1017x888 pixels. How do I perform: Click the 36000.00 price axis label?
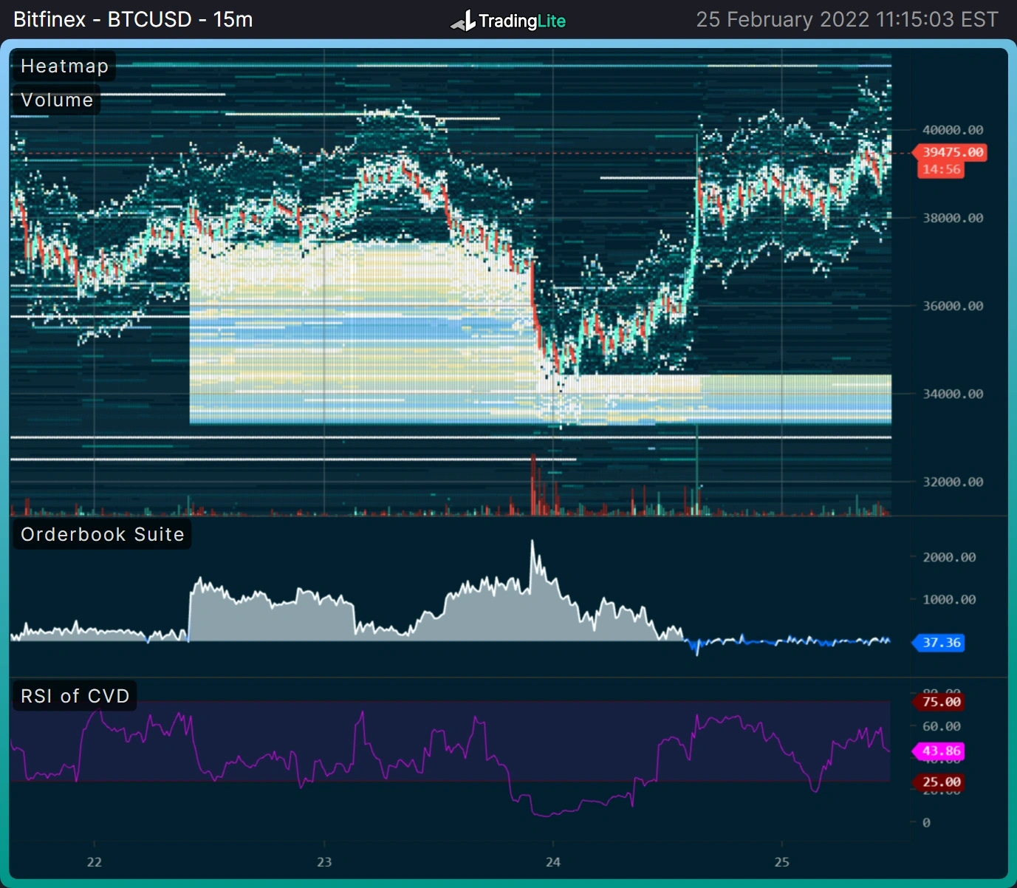(x=953, y=306)
